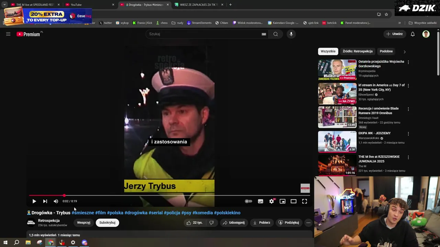This screenshot has height=247, width=440.
Task: Open the account avatar menu
Action: pos(426,34)
